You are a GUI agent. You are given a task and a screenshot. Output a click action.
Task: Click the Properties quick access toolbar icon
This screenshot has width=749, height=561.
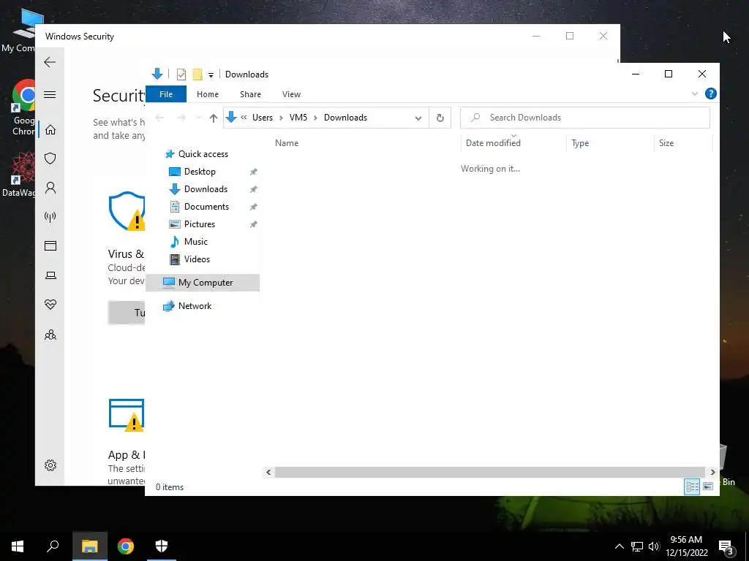click(181, 75)
